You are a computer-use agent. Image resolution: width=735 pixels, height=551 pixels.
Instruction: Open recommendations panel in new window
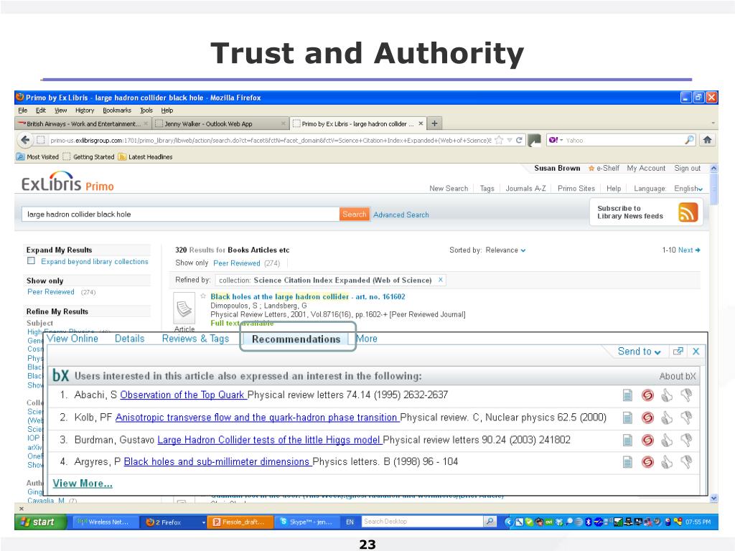click(678, 352)
